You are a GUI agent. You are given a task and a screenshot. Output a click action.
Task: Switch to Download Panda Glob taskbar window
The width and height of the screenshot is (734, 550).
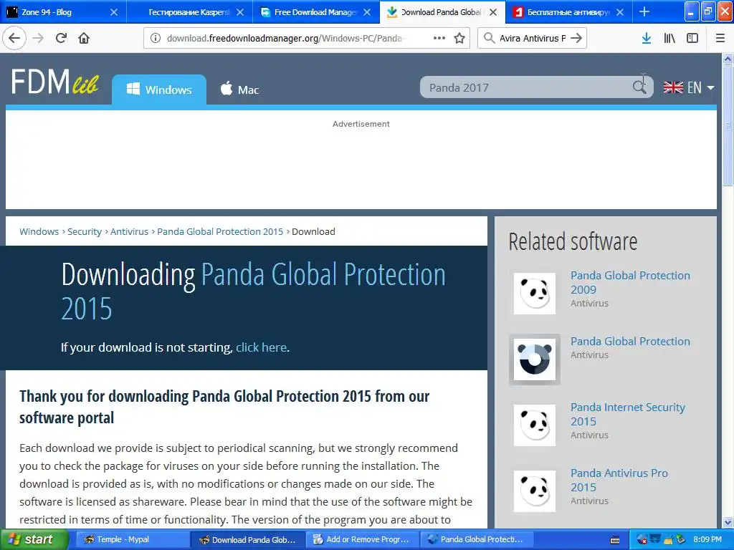(247, 539)
